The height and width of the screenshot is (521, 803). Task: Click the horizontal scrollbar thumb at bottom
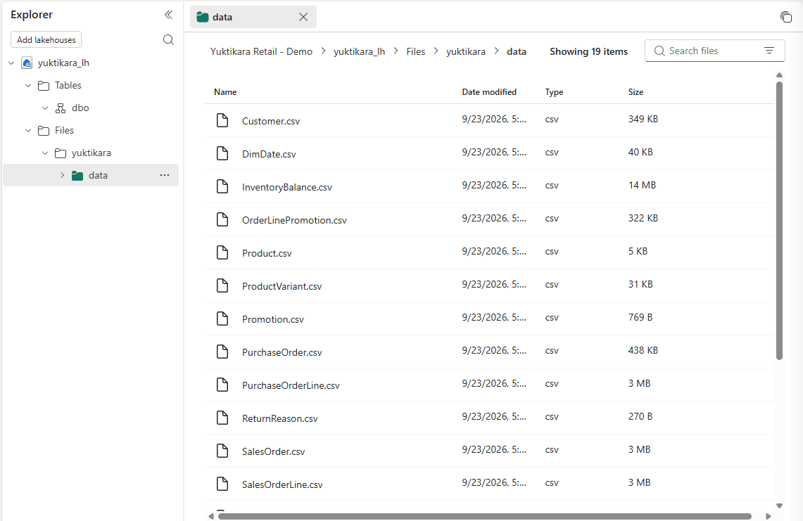click(485, 516)
